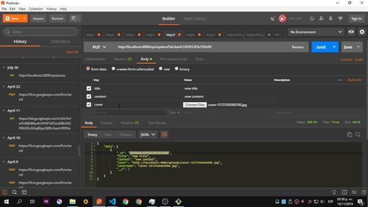Click the sidebar Filter search field
The height and width of the screenshot is (207, 368).
[x=40, y=32]
